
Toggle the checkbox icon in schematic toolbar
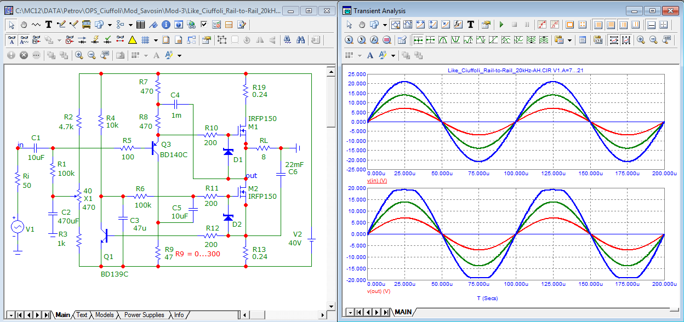point(204,24)
